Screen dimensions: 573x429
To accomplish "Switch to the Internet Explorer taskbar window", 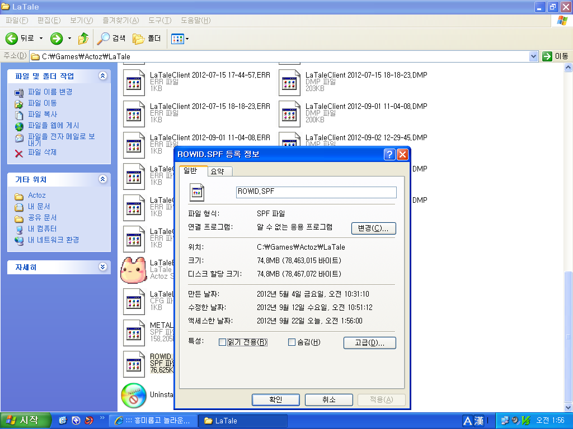I will (153, 421).
